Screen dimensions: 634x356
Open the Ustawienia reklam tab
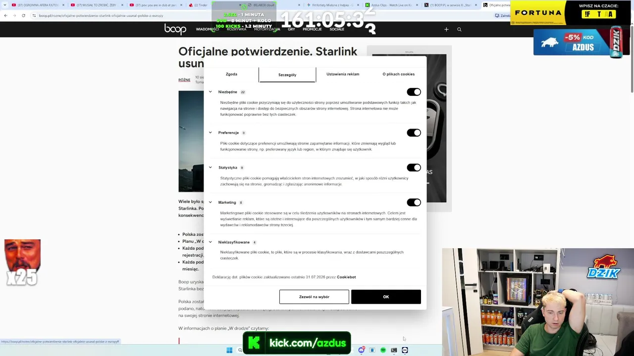343,74
